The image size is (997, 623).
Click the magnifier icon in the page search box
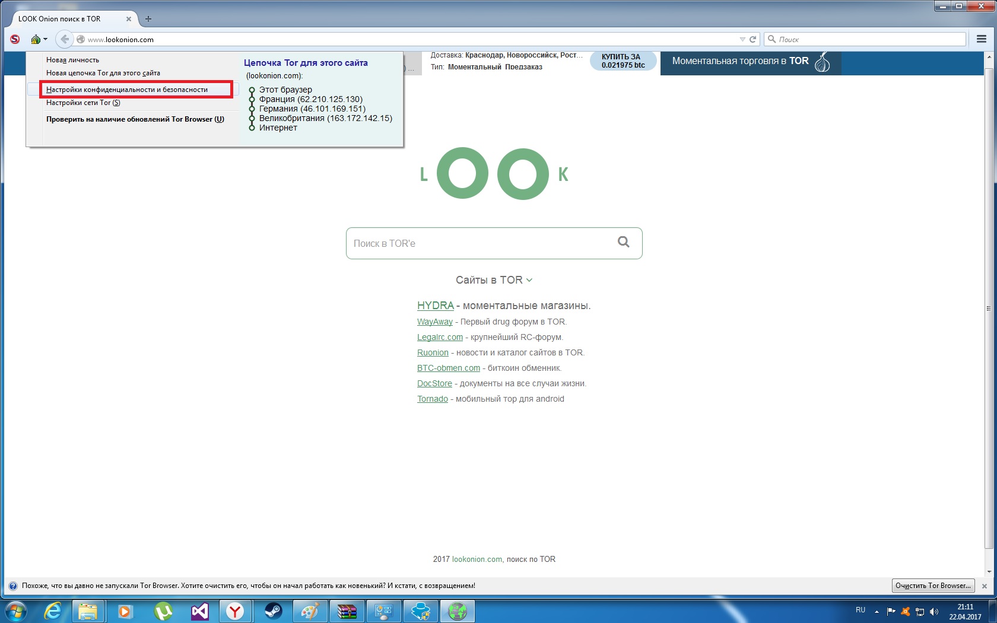click(x=623, y=242)
